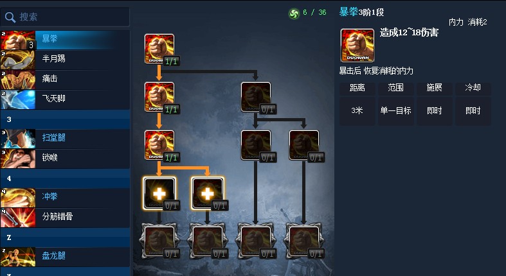The width and height of the screenshot is (506, 276).
Task: Click the green skill points swirl icon
Action: (x=294, y=13)
